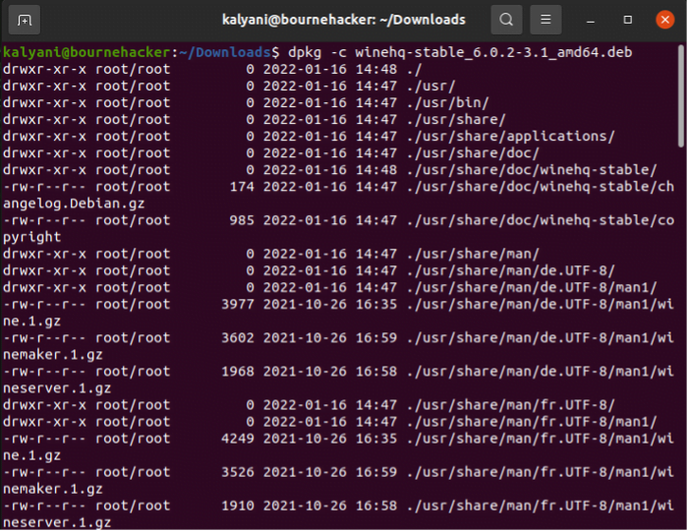The height and width of the screenshot is (531, 688).
Task: Click the ./usr/share/man/fr.UTF-8/ path
Action: tap(511, 405)
